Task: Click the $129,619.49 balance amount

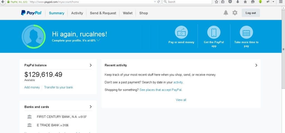Action: 43,74
